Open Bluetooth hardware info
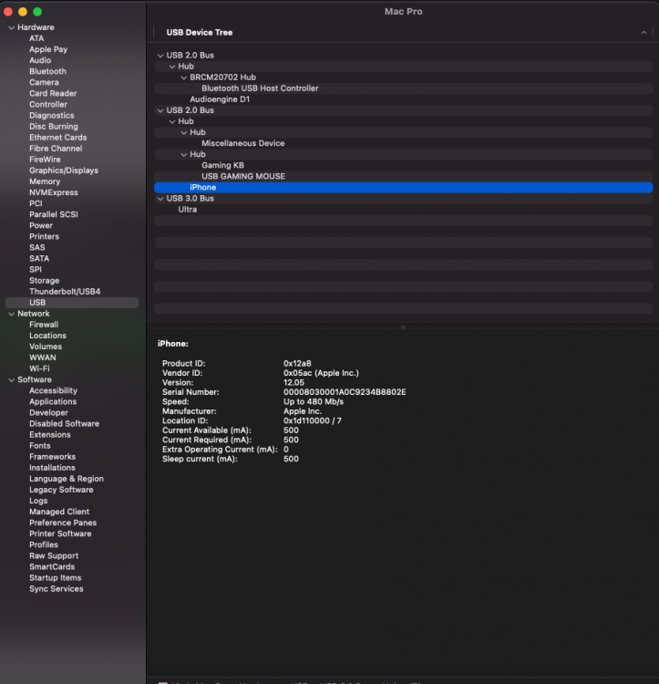Image resolution: width=659 pixels, height=684 pixels. 48,71
